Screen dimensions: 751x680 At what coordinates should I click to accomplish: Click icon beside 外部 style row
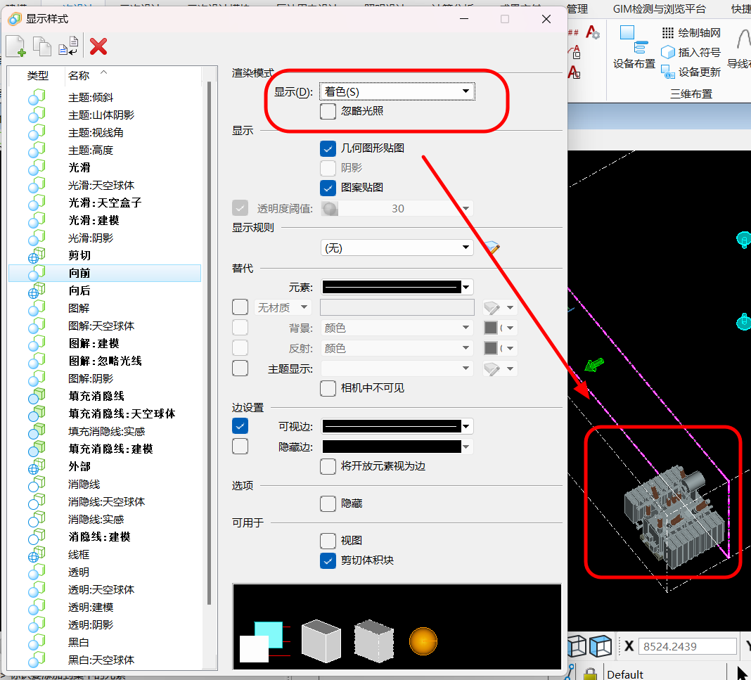[37, 466]
